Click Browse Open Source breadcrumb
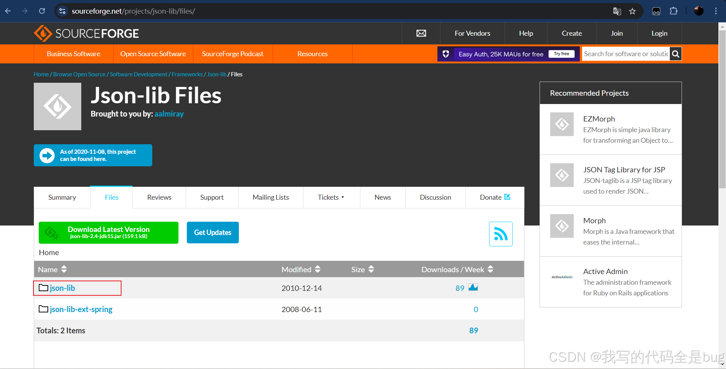 click(79, 74)
